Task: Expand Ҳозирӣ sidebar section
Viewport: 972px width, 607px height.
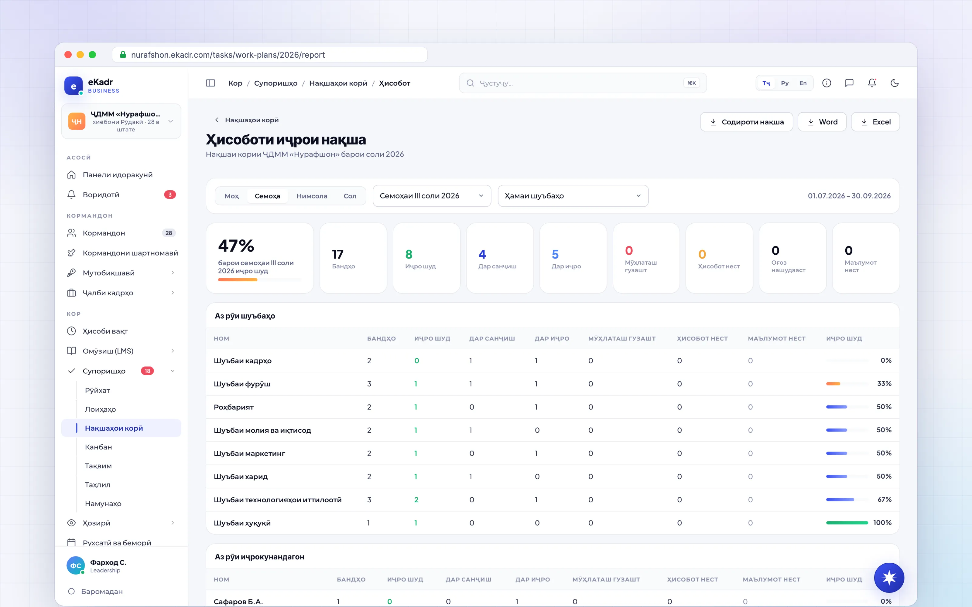Action: pos(173,523)
